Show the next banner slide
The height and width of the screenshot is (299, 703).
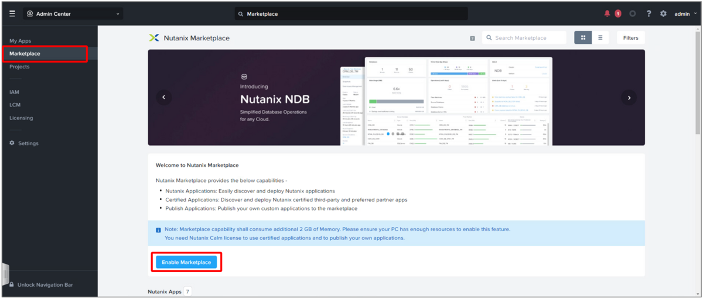[x=629, y=98]
